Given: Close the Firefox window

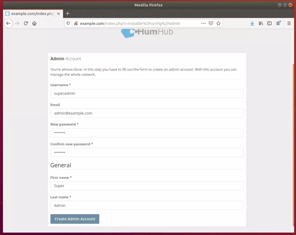Looking at the screenshot, I should click(x=290, y=5).
